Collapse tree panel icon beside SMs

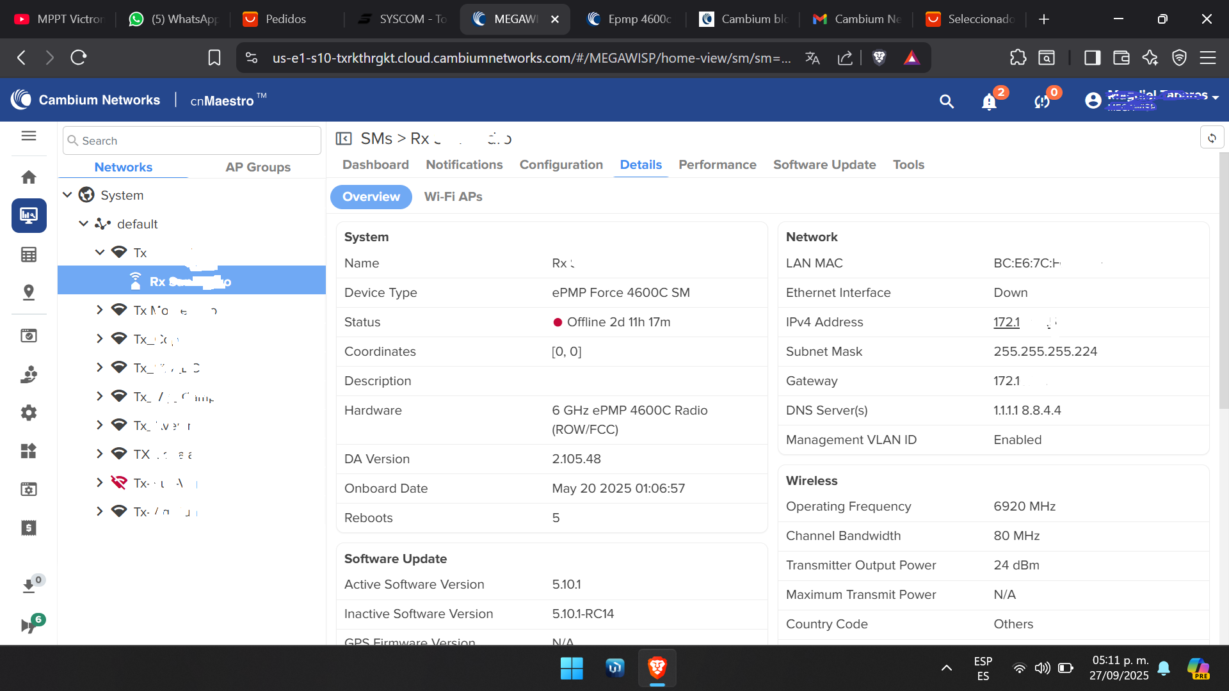pyautogui.click(x=344, y=139)
